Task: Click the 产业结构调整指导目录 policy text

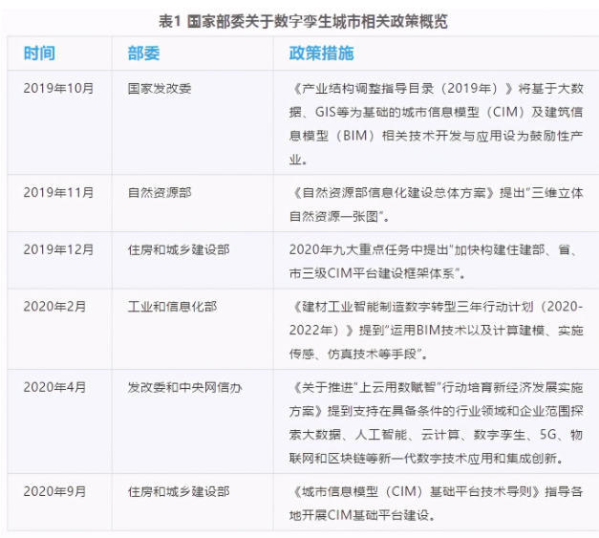Action: [435, 120]
